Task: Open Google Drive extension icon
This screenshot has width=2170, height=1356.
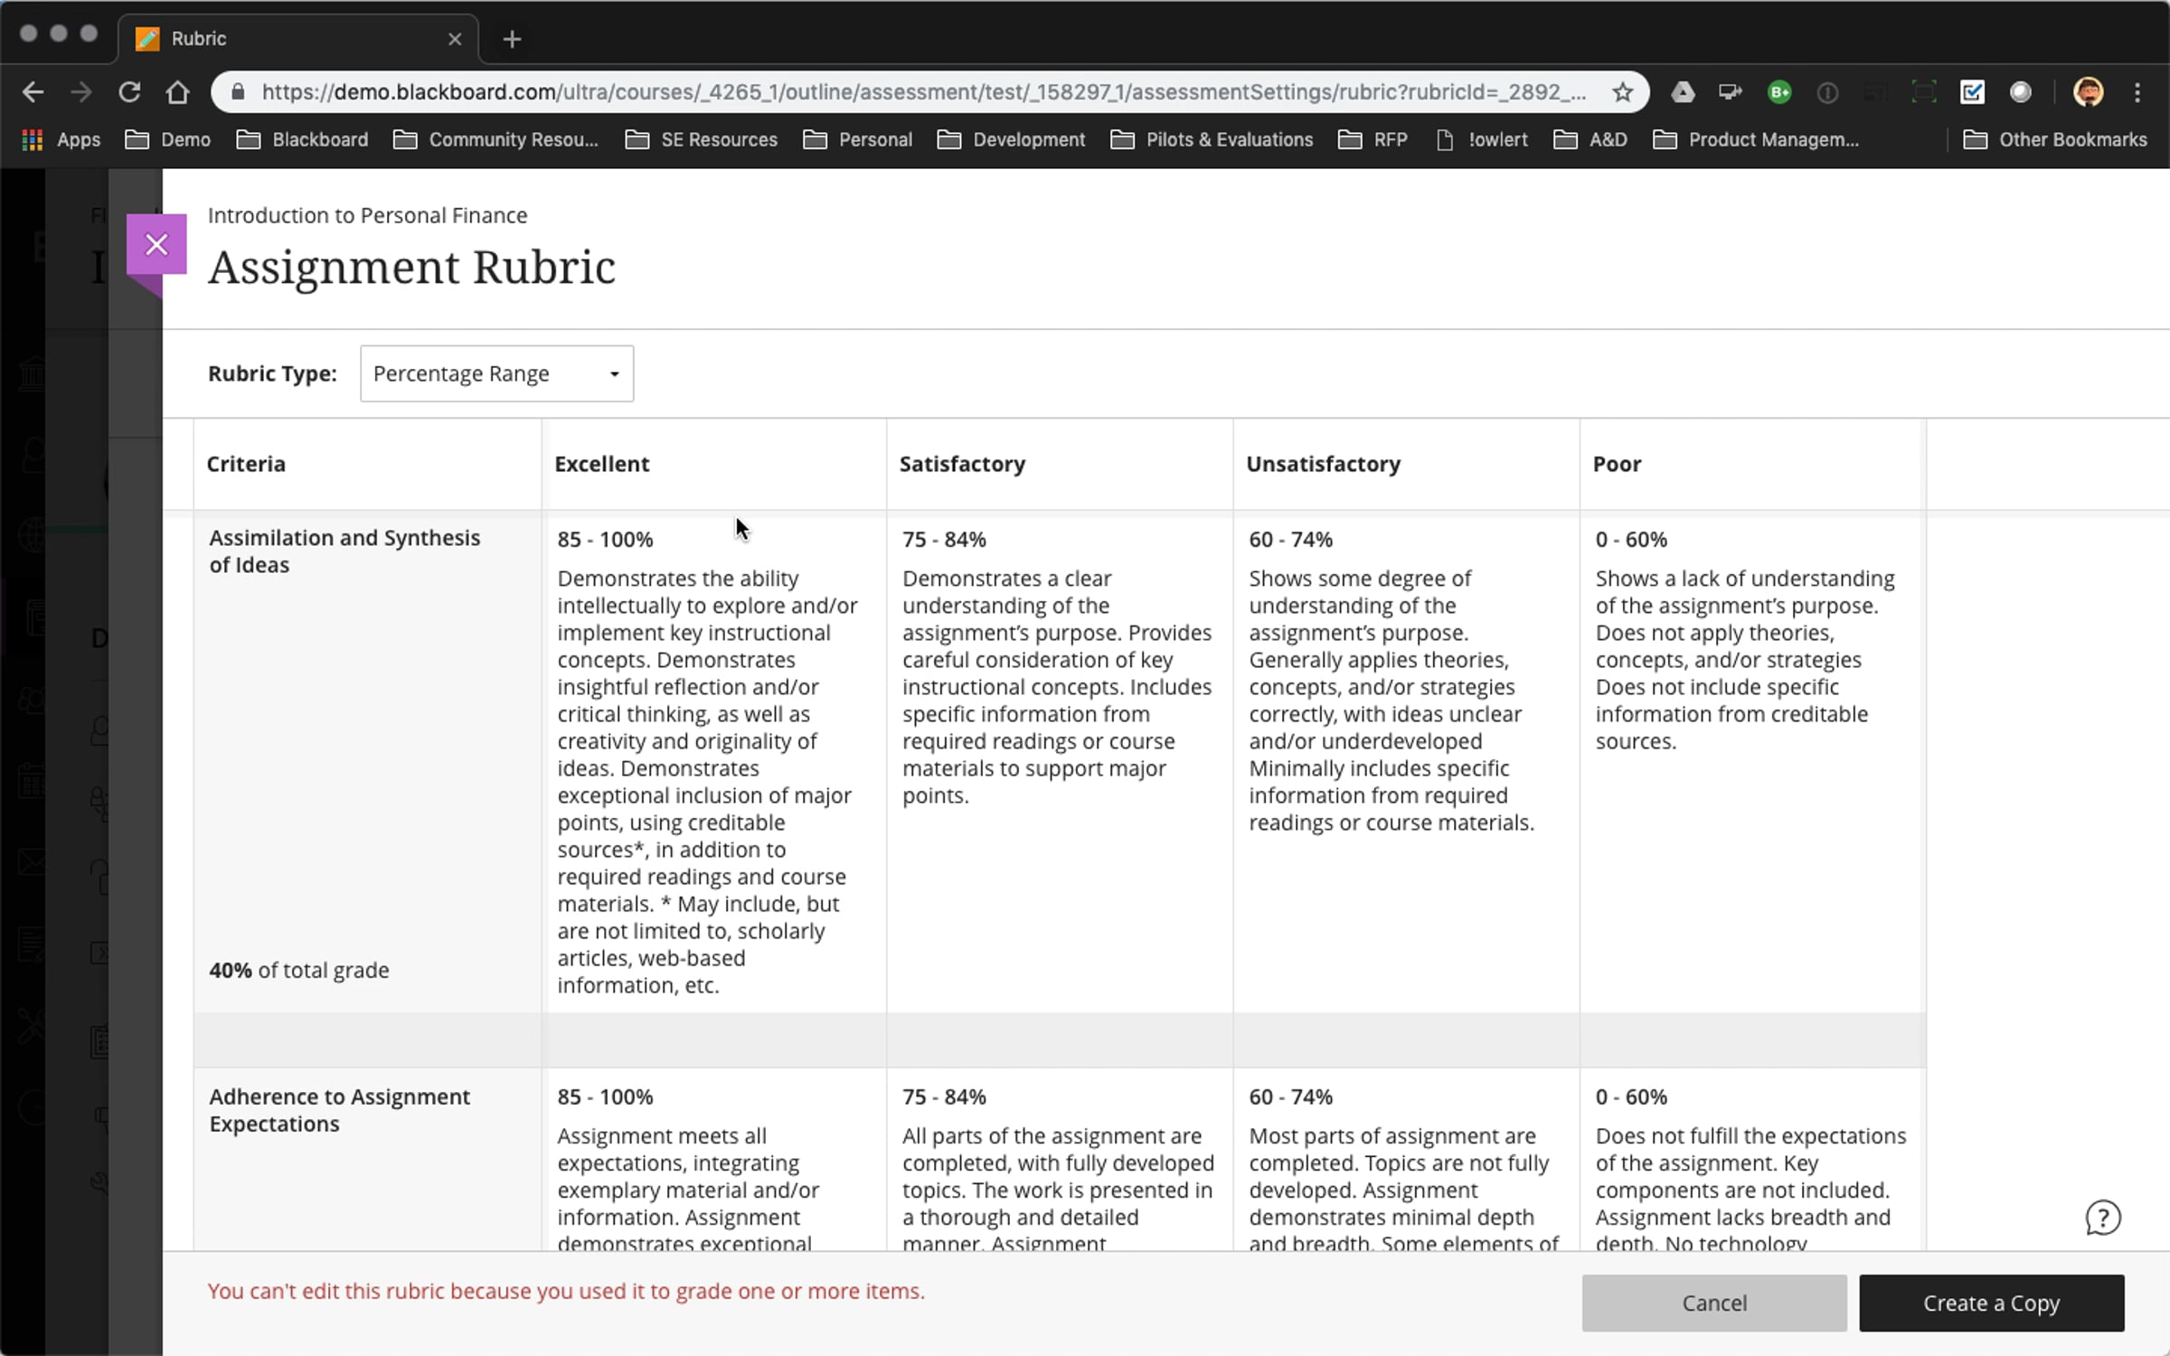Action: [1683, 92]
